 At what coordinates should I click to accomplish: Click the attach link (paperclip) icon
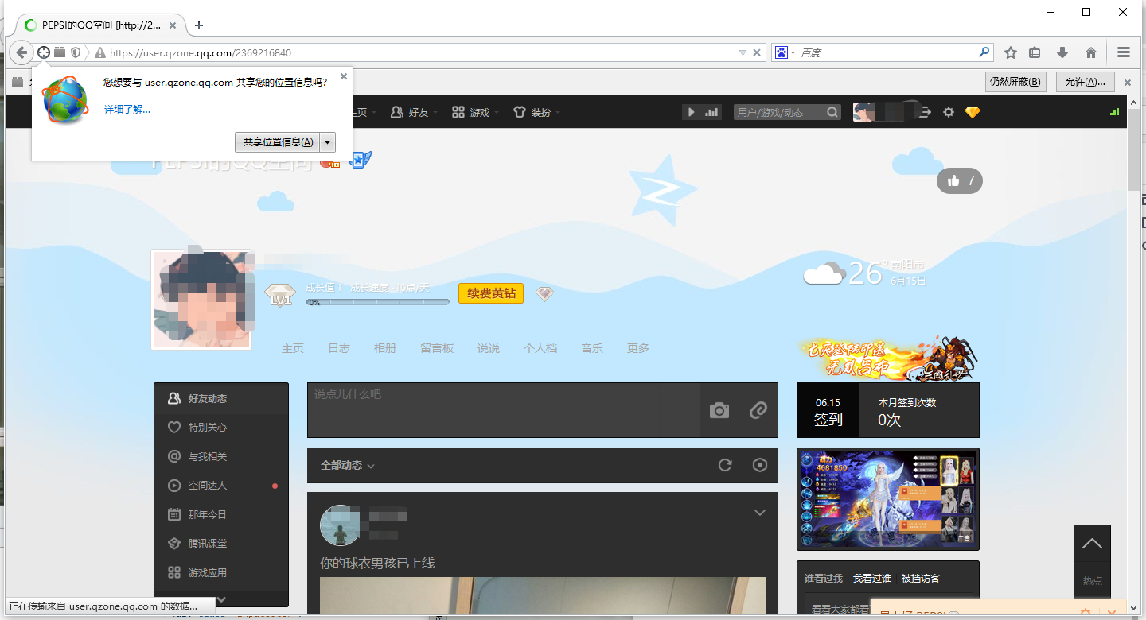point(758,410)
